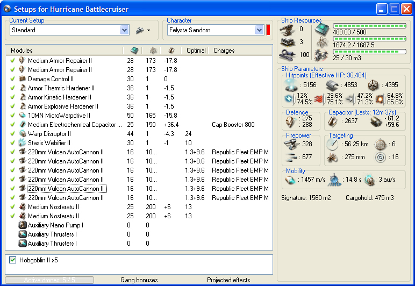Click the Warp Disruptor II module icon

[22, 134]
